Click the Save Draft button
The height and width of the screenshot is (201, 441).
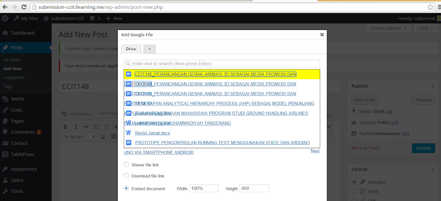pyautogui.click(x=365, y=100)
